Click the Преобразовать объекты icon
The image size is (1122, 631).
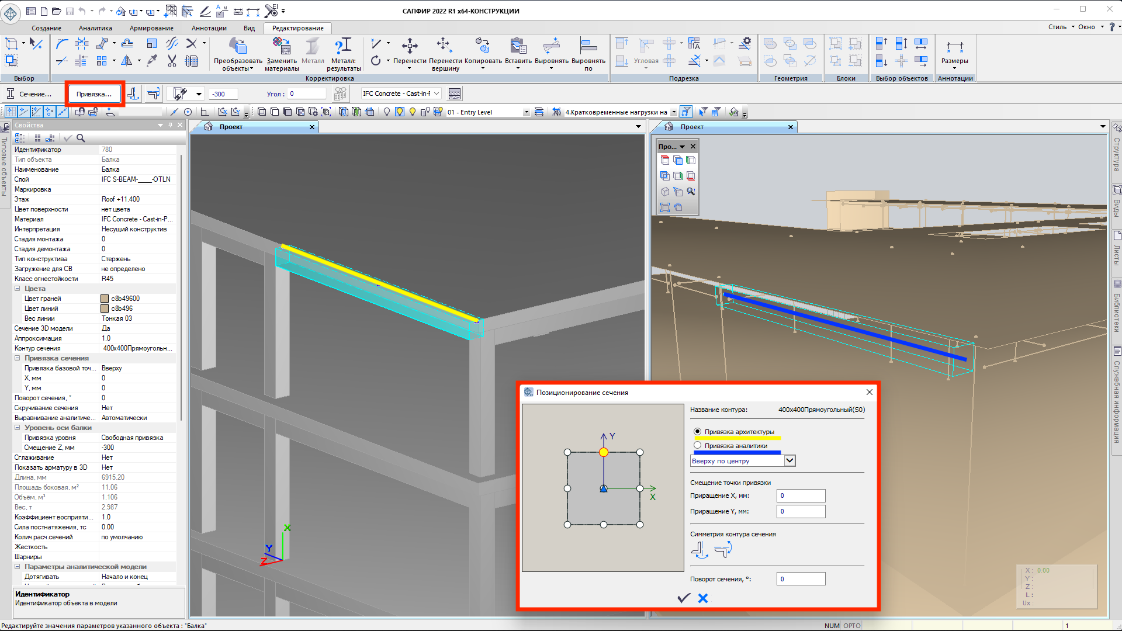238,46
